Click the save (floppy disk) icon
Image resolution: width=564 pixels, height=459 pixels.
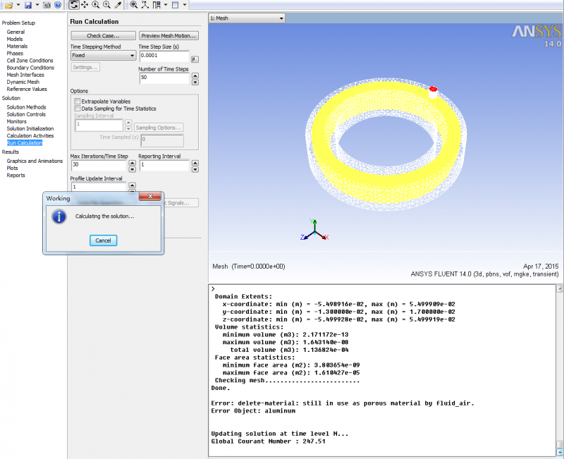pyautogui.click(x=28, y=5)
